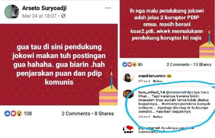This screenshot has height=138, width=215.
Task: View 8 Shares on left post
Action: [x=104, y=114]
